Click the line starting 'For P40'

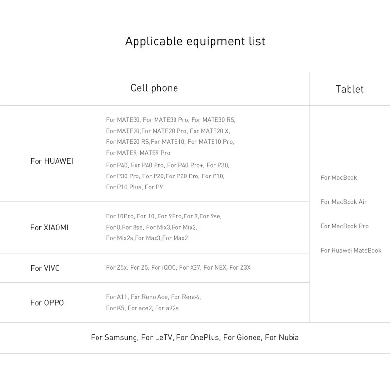pos(167,165)
